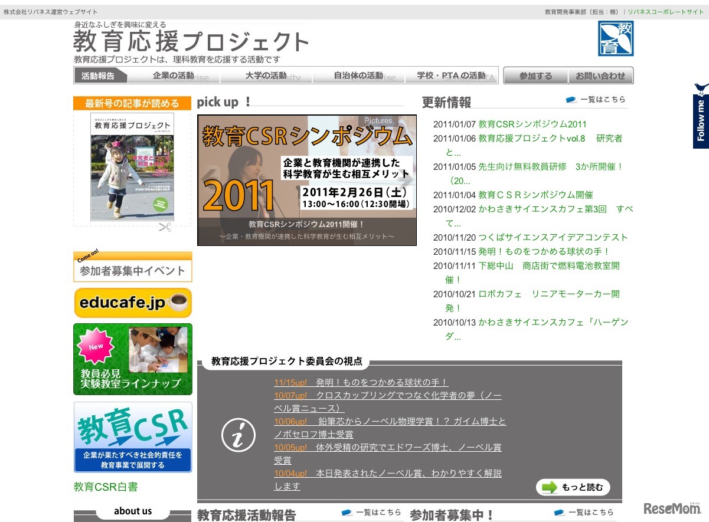
Task: Open the 教育CSRシンポジウム2011 update link
Action: [x=534, y=124]
